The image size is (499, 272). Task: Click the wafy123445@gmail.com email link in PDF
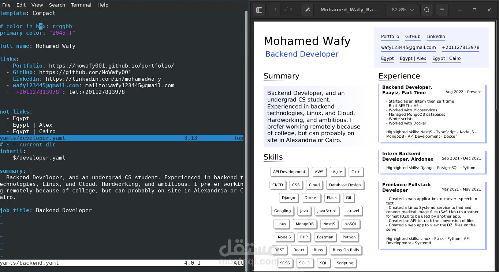pyautogui.click(x=408, y=47)
